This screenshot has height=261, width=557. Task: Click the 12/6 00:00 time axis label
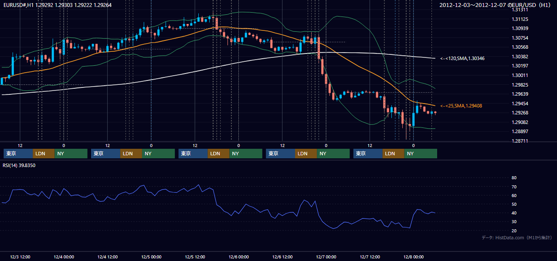[238, 257]
